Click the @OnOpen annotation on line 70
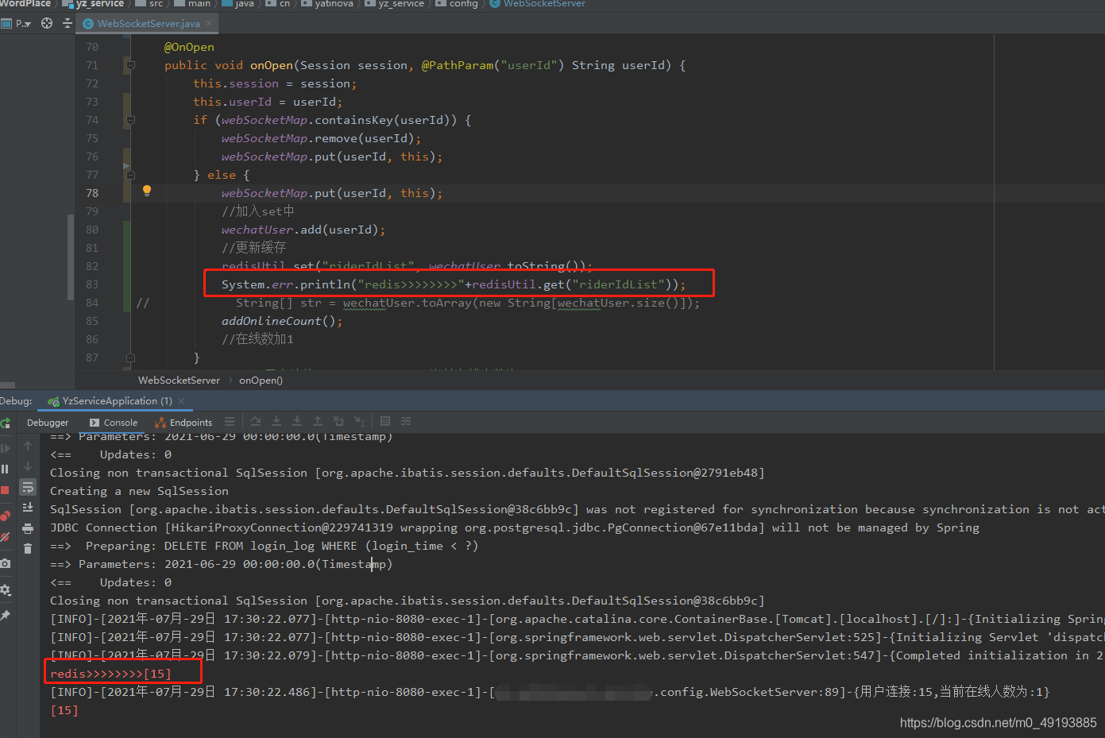Image resolution: width=1105 pixels, height=738 pixels. pos(189,47)
